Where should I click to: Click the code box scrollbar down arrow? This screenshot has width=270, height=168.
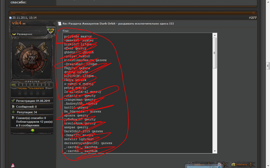[x=215, y=151]
